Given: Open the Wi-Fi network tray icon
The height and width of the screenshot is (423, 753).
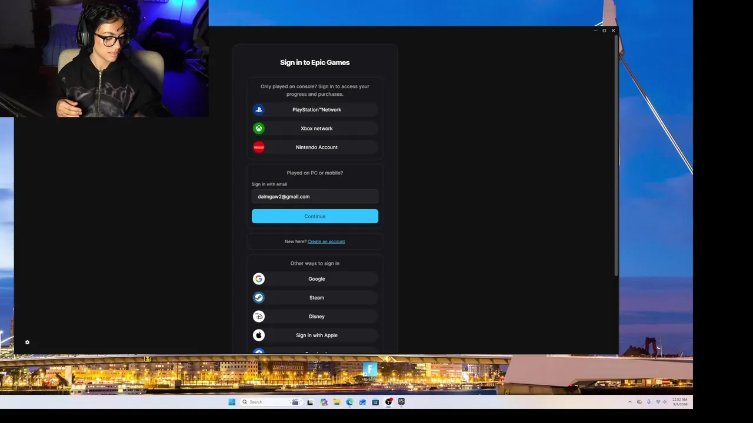Looking at the screenshot, I should click(658, 402).
